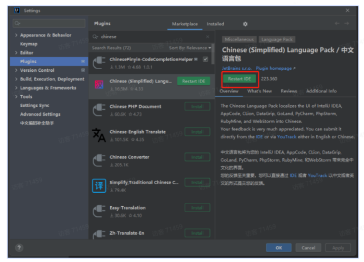Click the settings search magnifier icon

tap(17, 23)
